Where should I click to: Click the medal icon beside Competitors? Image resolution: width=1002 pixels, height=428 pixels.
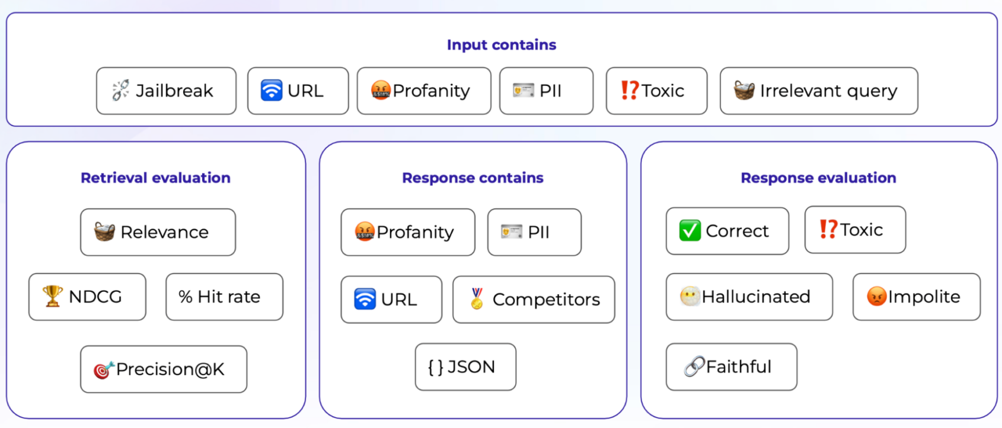point(477,299)
